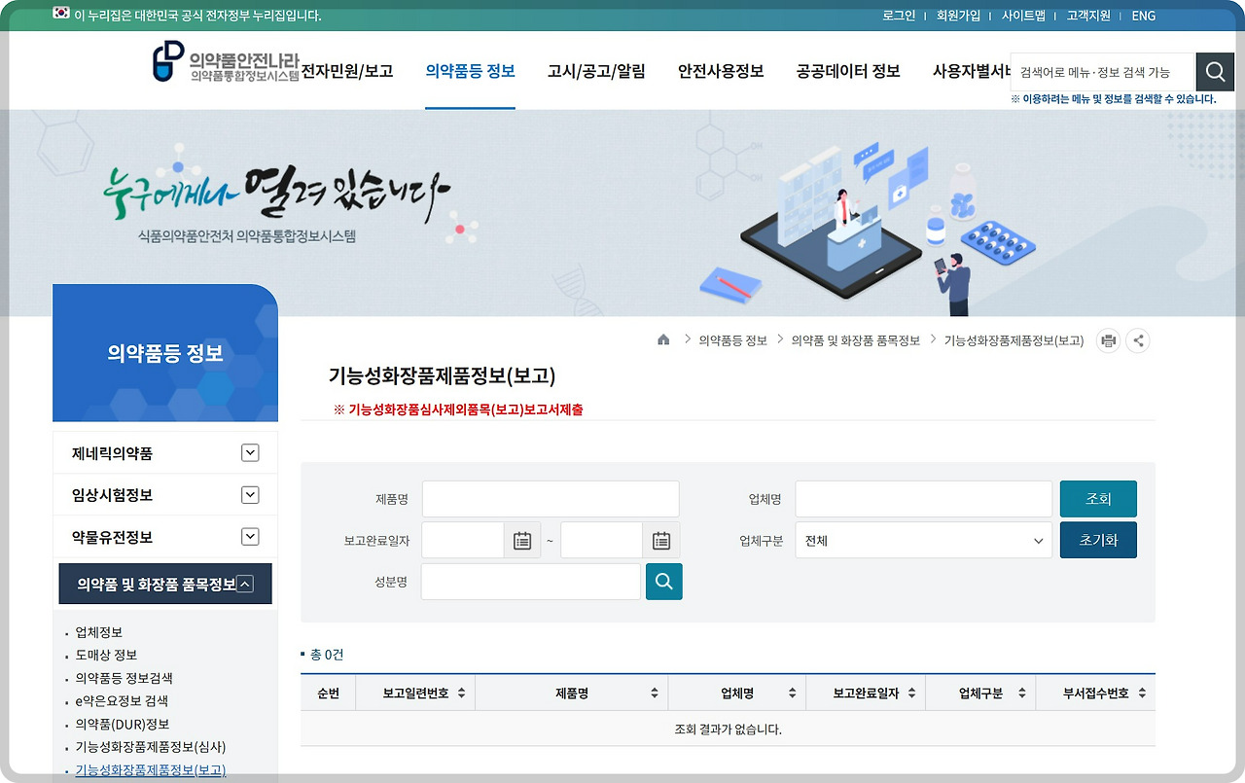Open the calendar picker for the start date
The height and width of the screenshot is (783, 1245).
tap(522, 540)
